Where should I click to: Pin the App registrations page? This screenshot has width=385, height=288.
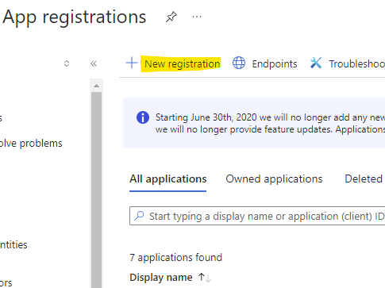pos(171,17)
